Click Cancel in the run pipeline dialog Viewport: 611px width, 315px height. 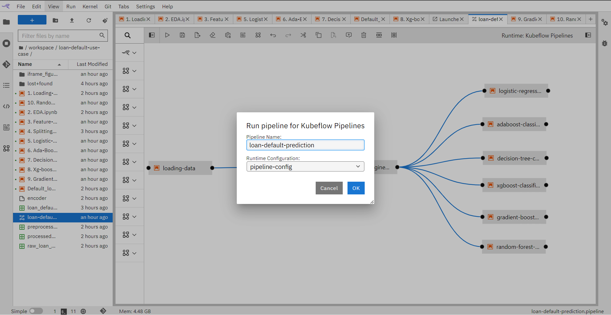[x=329, y=188]
